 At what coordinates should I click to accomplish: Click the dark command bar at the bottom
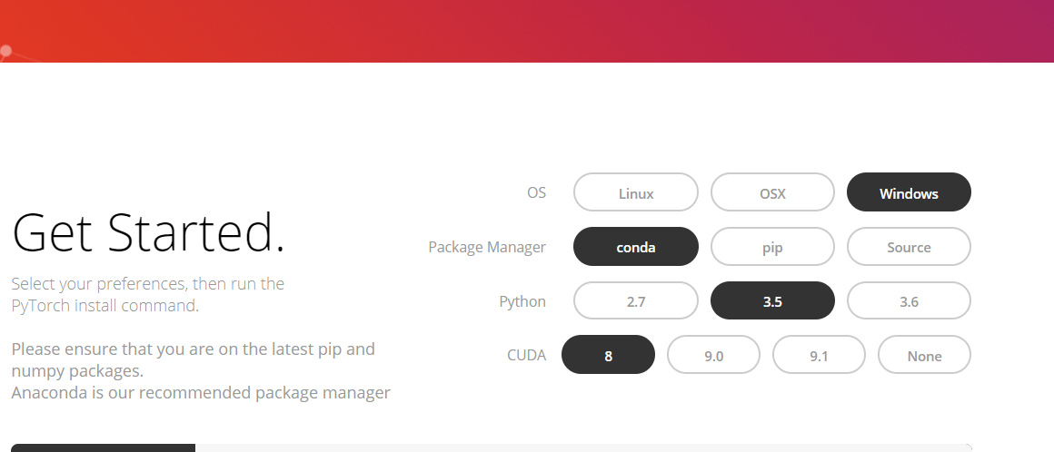coord(103,447)
